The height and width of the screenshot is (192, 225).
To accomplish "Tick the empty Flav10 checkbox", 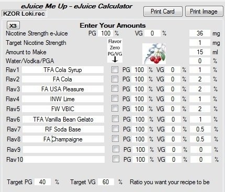I will click(116, 159).
